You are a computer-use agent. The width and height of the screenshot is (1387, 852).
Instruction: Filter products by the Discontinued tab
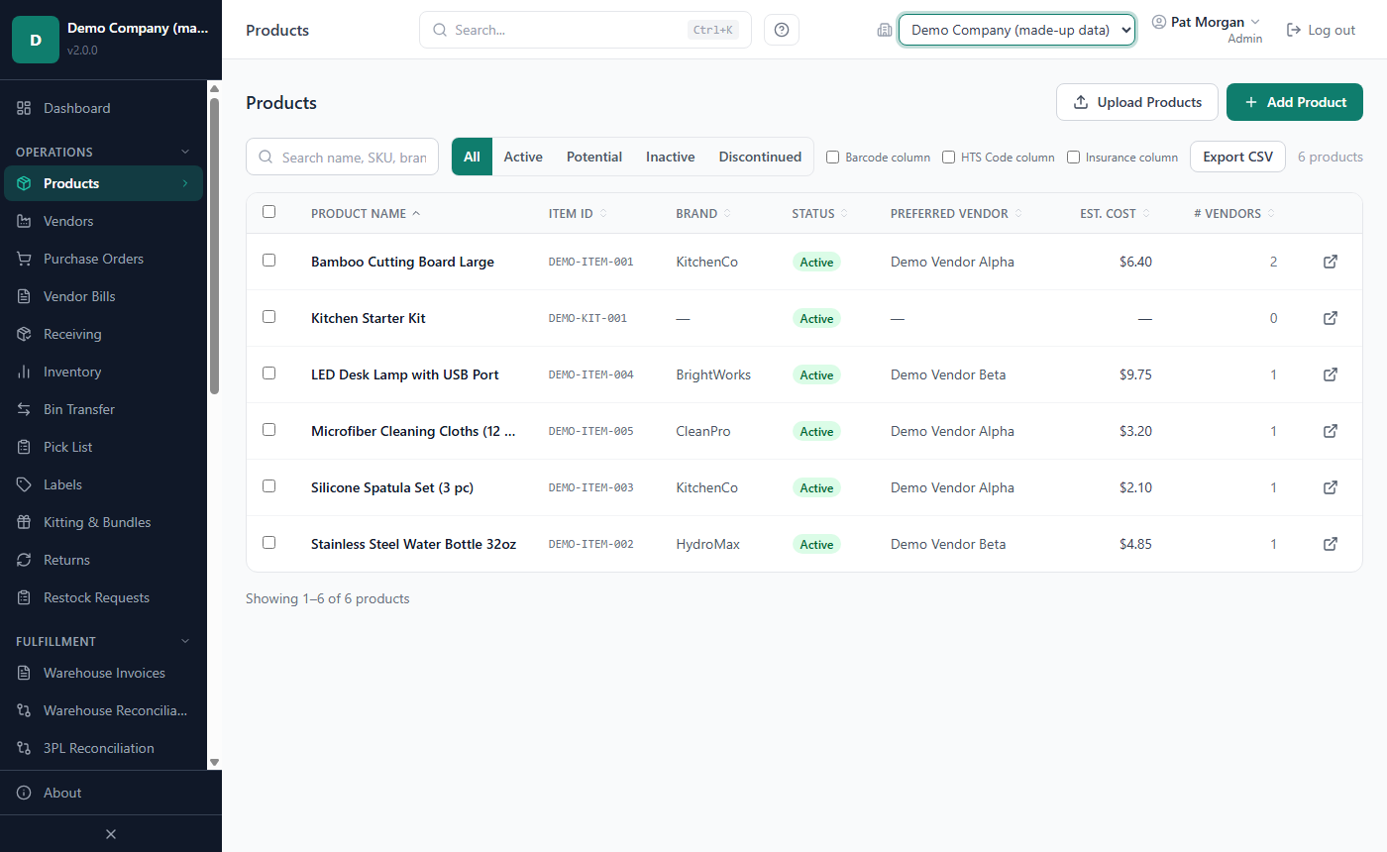[x=760, y=157]
